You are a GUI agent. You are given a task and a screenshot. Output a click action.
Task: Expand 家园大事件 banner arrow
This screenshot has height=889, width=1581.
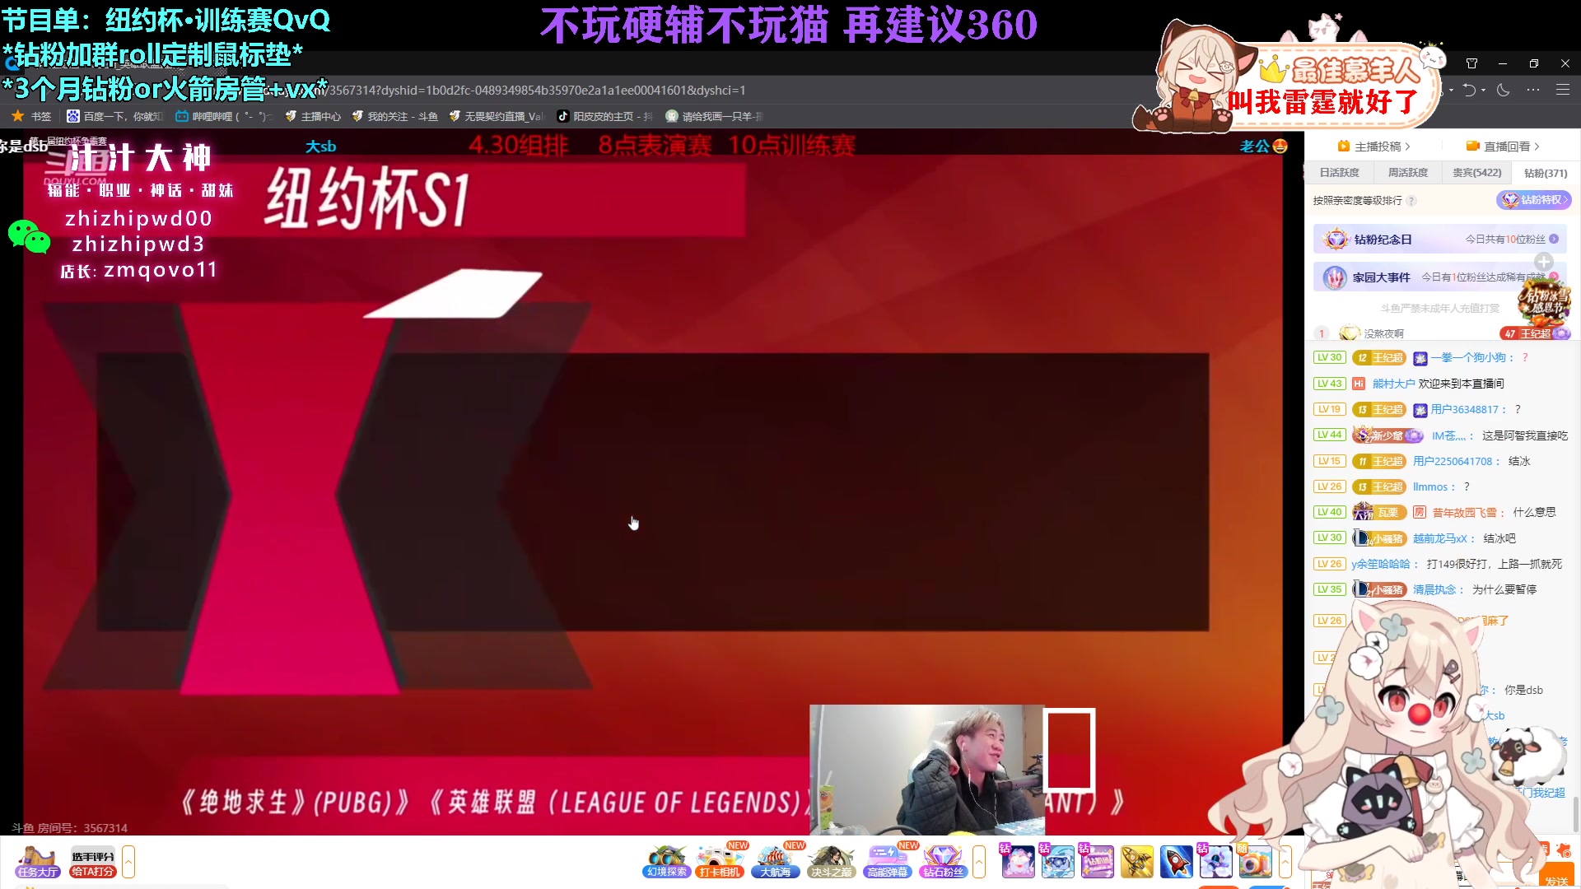[x=1554, y=277]
